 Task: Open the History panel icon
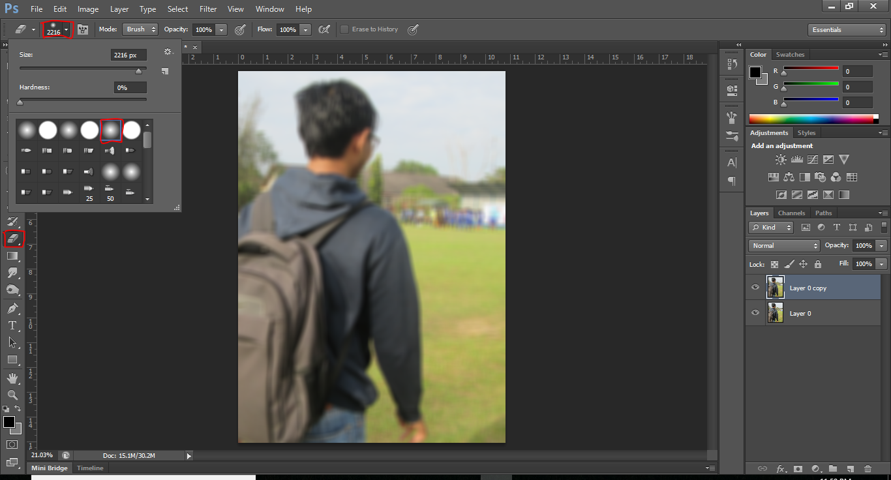coord(732,65)
